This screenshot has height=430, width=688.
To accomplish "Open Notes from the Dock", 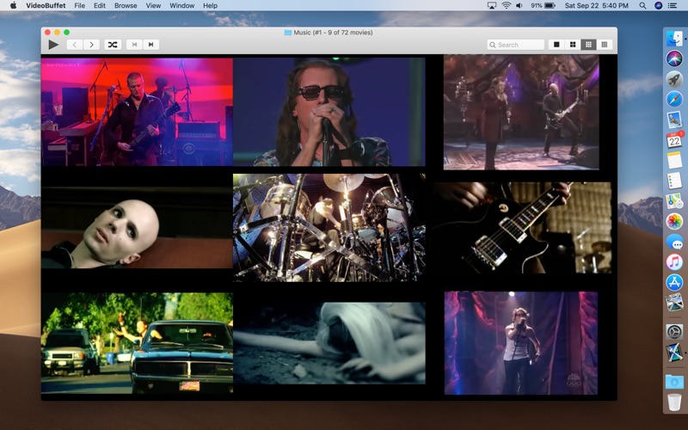I will [674, 160].
